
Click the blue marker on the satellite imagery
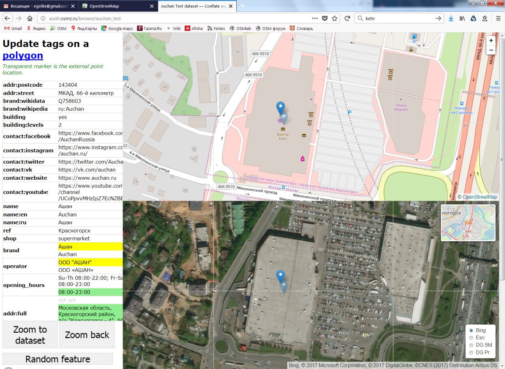tap(281, 277)
